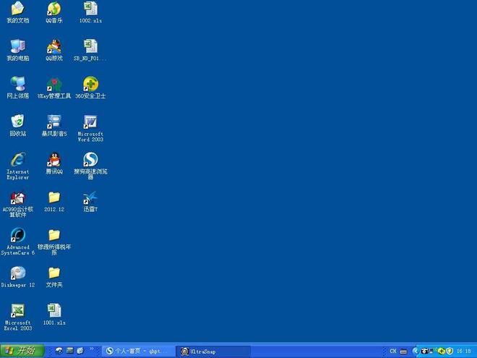The height and width of the screenshot is (358, 477).
Task: Select the 所得税年报 folder icon
Action: pyautogui.click(x=54, y=242)
